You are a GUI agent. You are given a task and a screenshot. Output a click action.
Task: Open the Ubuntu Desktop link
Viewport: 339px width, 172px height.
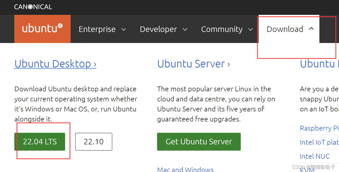55,64
